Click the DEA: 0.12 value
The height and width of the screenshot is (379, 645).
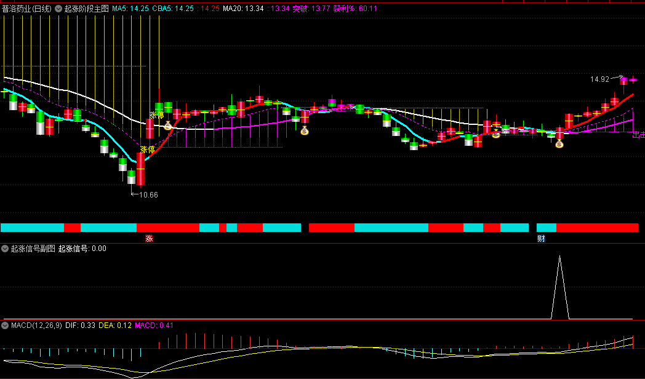click(x=115, y=325)
